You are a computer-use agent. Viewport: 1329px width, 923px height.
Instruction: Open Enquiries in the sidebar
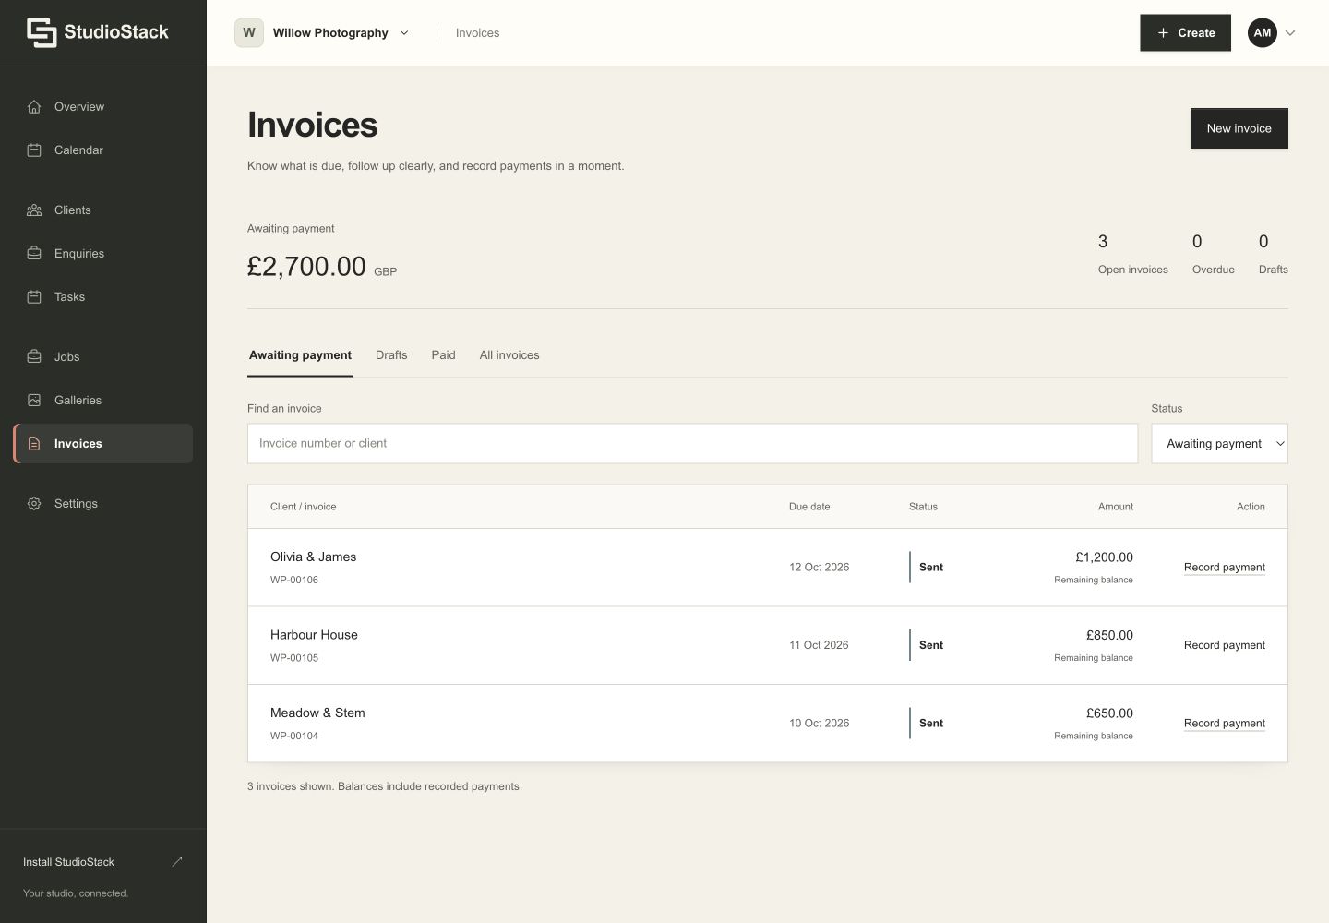pyautogui.click(x=103, y=254)
